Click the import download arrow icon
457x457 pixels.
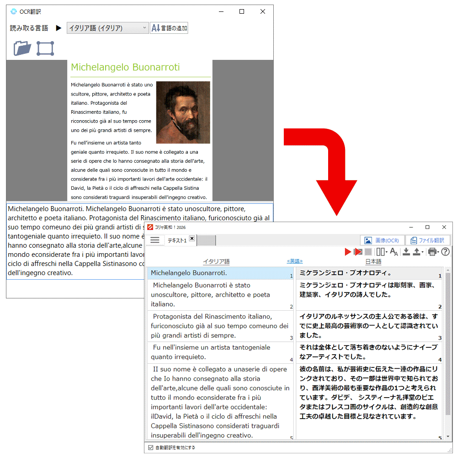[x=406, y=252]
